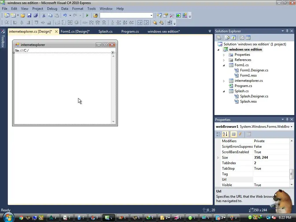The width and height of the screenshot is (296, 222).
Task: Toggle auto-hide pin on Properties panel
Action: coord(287,119)
